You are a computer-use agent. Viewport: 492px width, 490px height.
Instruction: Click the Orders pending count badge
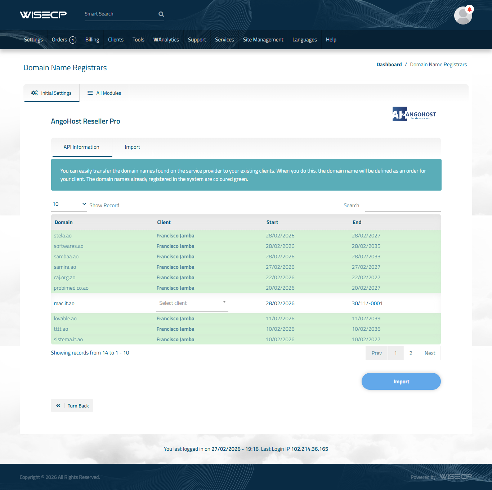click(73, 40)
